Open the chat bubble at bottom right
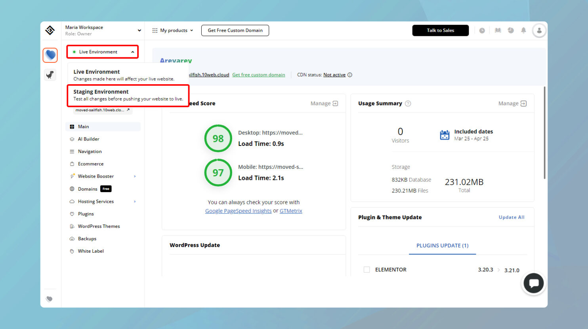This screenshot has width=588, height=329. coord(533,283)
